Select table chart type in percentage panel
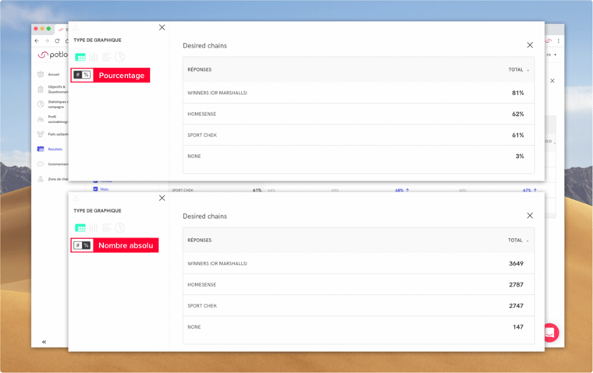The width and height of the screenshot is (593, 373). [x=80, y=57]
